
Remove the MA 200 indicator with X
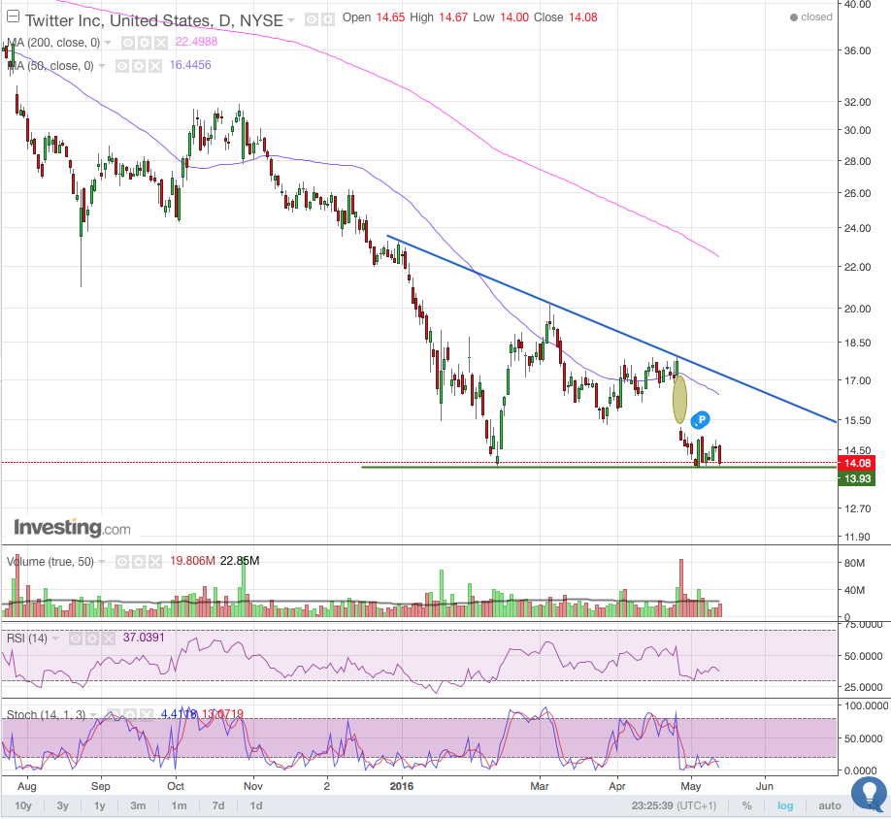pyautogui.click(x=161, y=43)
